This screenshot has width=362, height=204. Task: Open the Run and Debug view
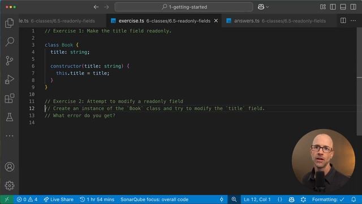(x=10, y=79)
